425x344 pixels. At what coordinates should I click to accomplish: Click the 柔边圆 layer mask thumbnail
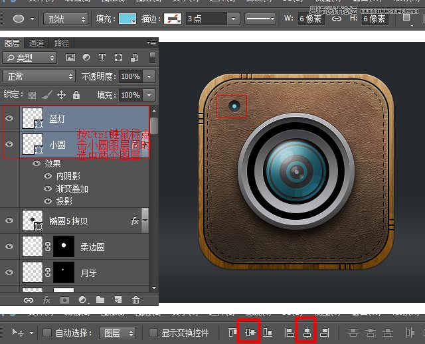coord(64,246)
